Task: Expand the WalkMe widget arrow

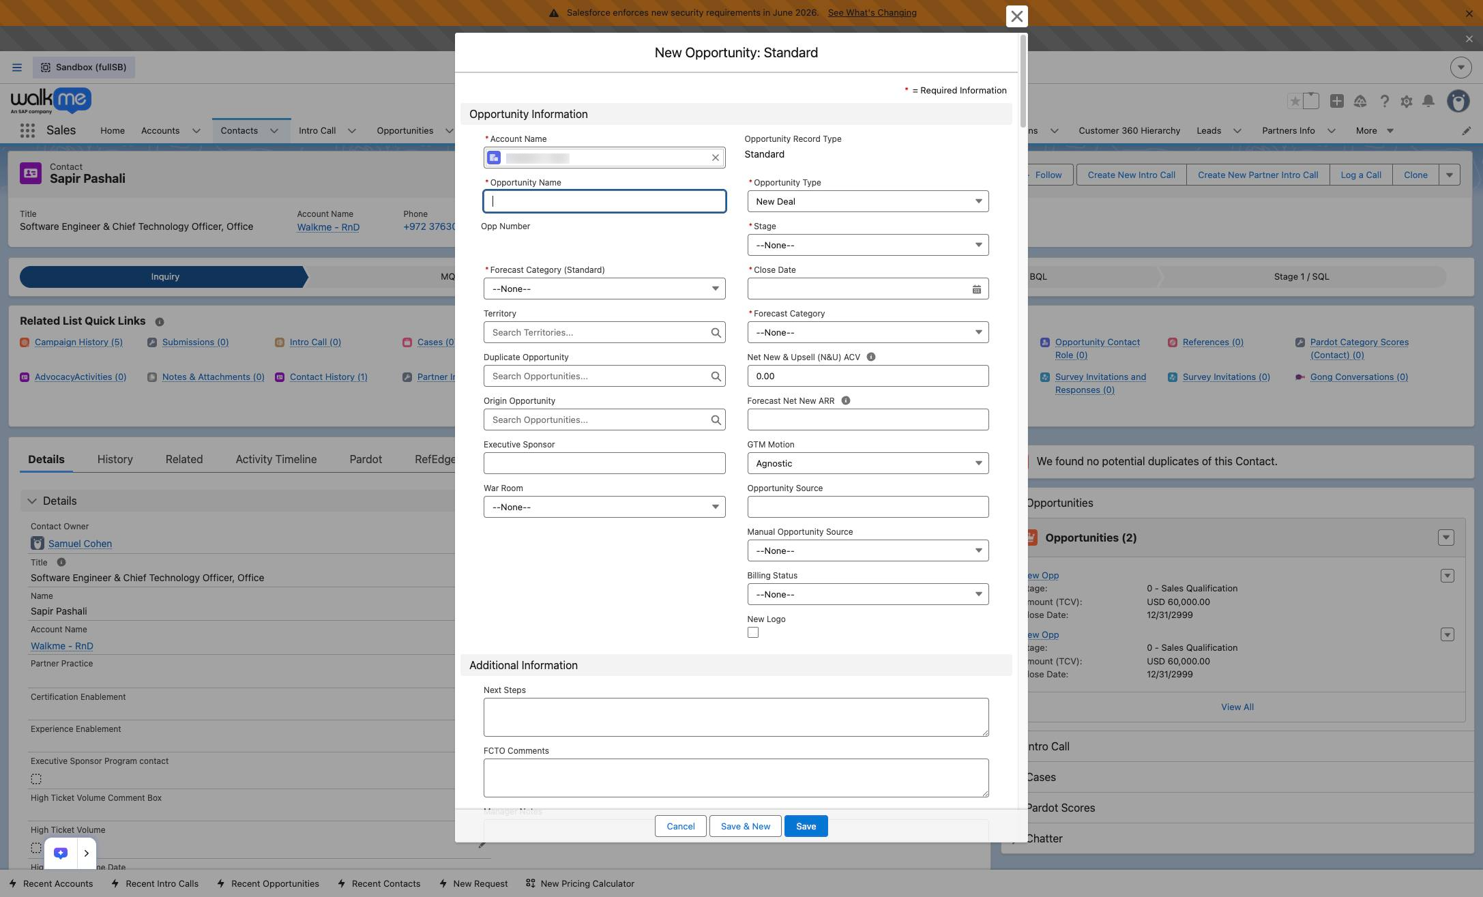Action: click(x=86, y=853)
